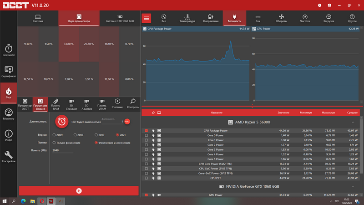Image resolution: width=364 pixels, height=205 pixels.
Task: Select the Питание power test
Action: point(117,104)
